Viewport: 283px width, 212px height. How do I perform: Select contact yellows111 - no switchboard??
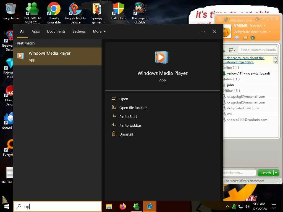[248, 73]
